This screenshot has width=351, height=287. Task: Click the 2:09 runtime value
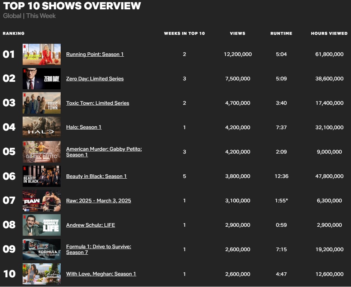pyautogui.click(x=281, y=152)
